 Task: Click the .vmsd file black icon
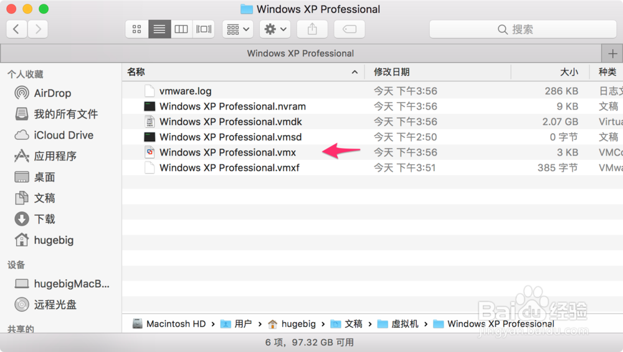pyautogui.click(x=150, y=137)
